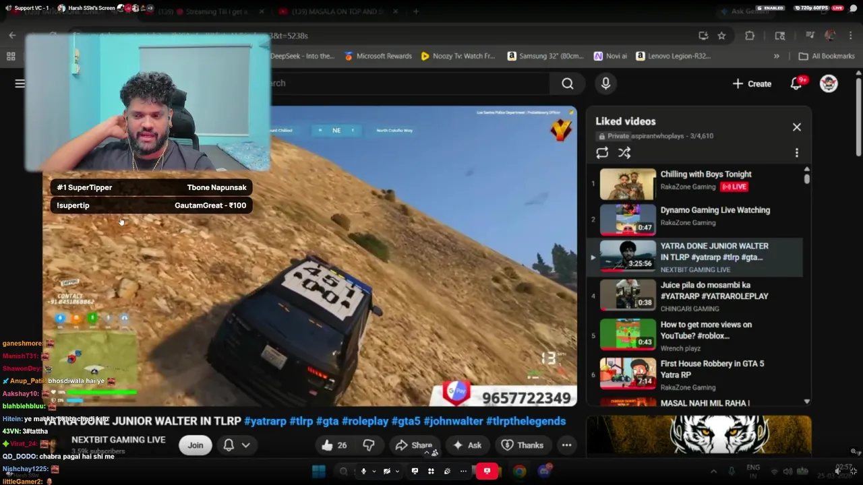Toggle shuffle playlist in Liked videos
863x485 pixels.
coord(624,153)
